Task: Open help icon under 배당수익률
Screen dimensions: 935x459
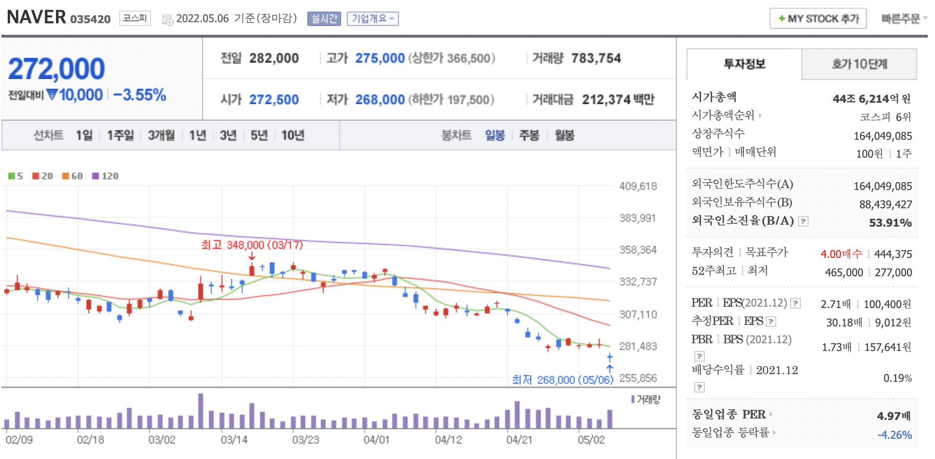Action: click(x=700, y=387)
